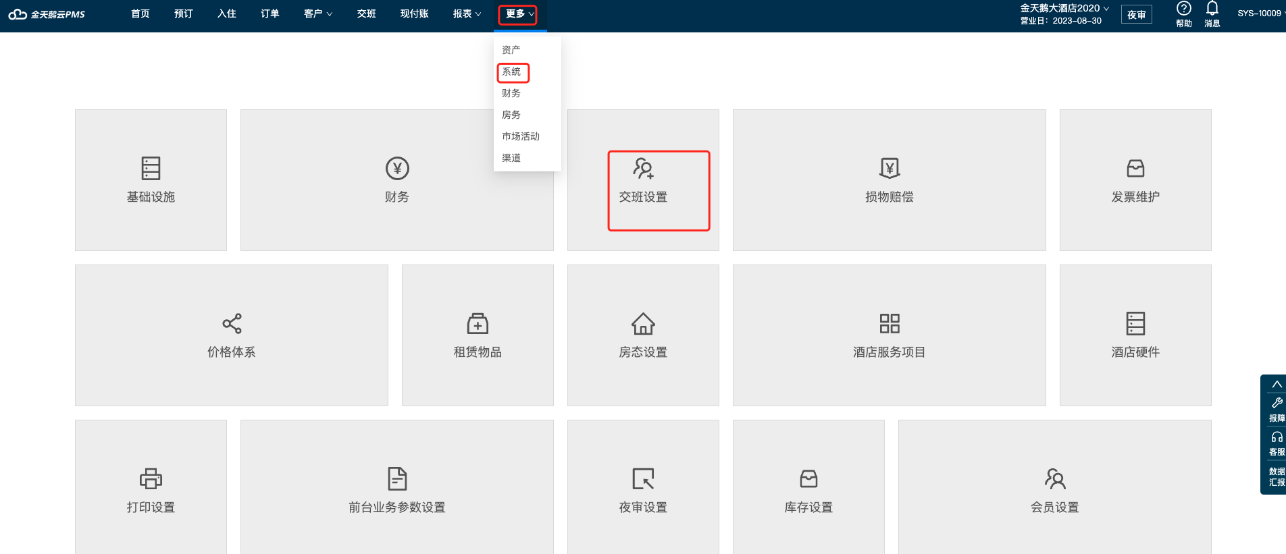Open the 库存设置 tile icon

pyautogui.click(x=808, y=478)
